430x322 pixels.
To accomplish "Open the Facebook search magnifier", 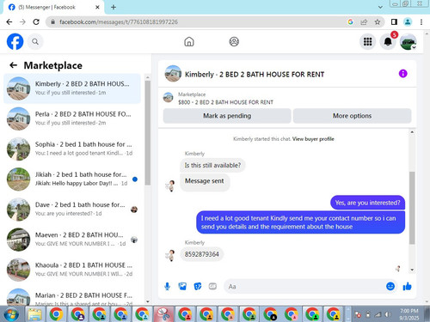I will tap(35, 42).
